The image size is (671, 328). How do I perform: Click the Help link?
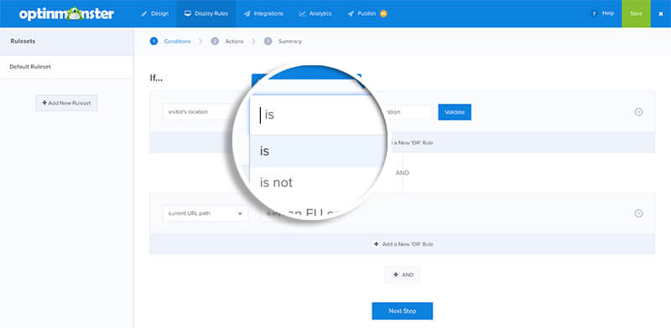pyautogui.click(x=607, y=13)
